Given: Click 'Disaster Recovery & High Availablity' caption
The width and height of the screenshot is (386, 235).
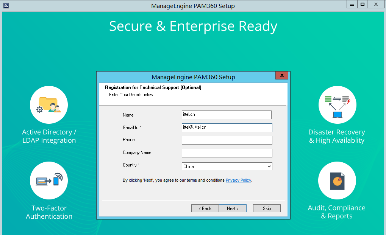Looking at the screenshot, I should [x=337, y=136].
